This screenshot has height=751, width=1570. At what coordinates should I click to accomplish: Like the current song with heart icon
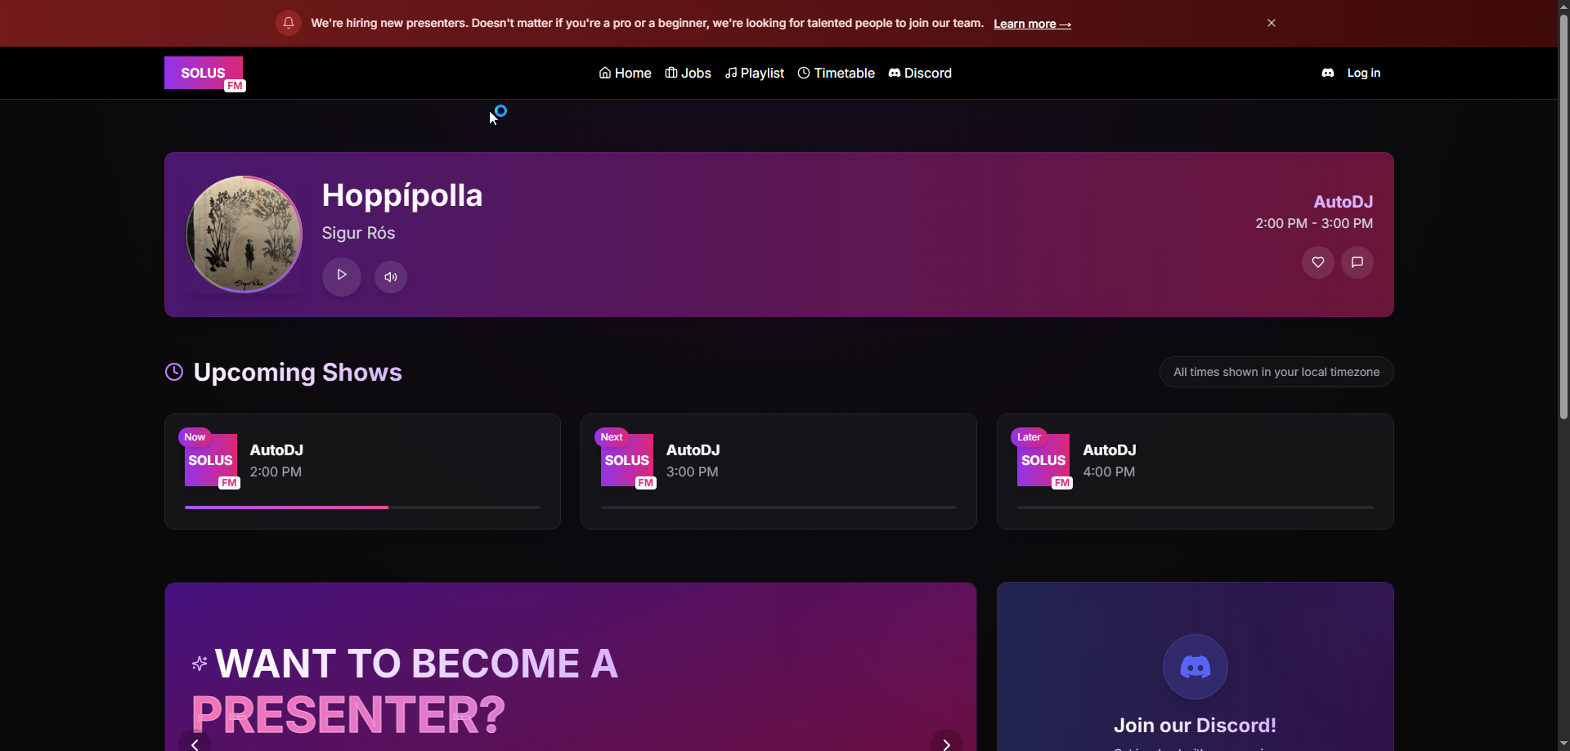(1318, 262)
